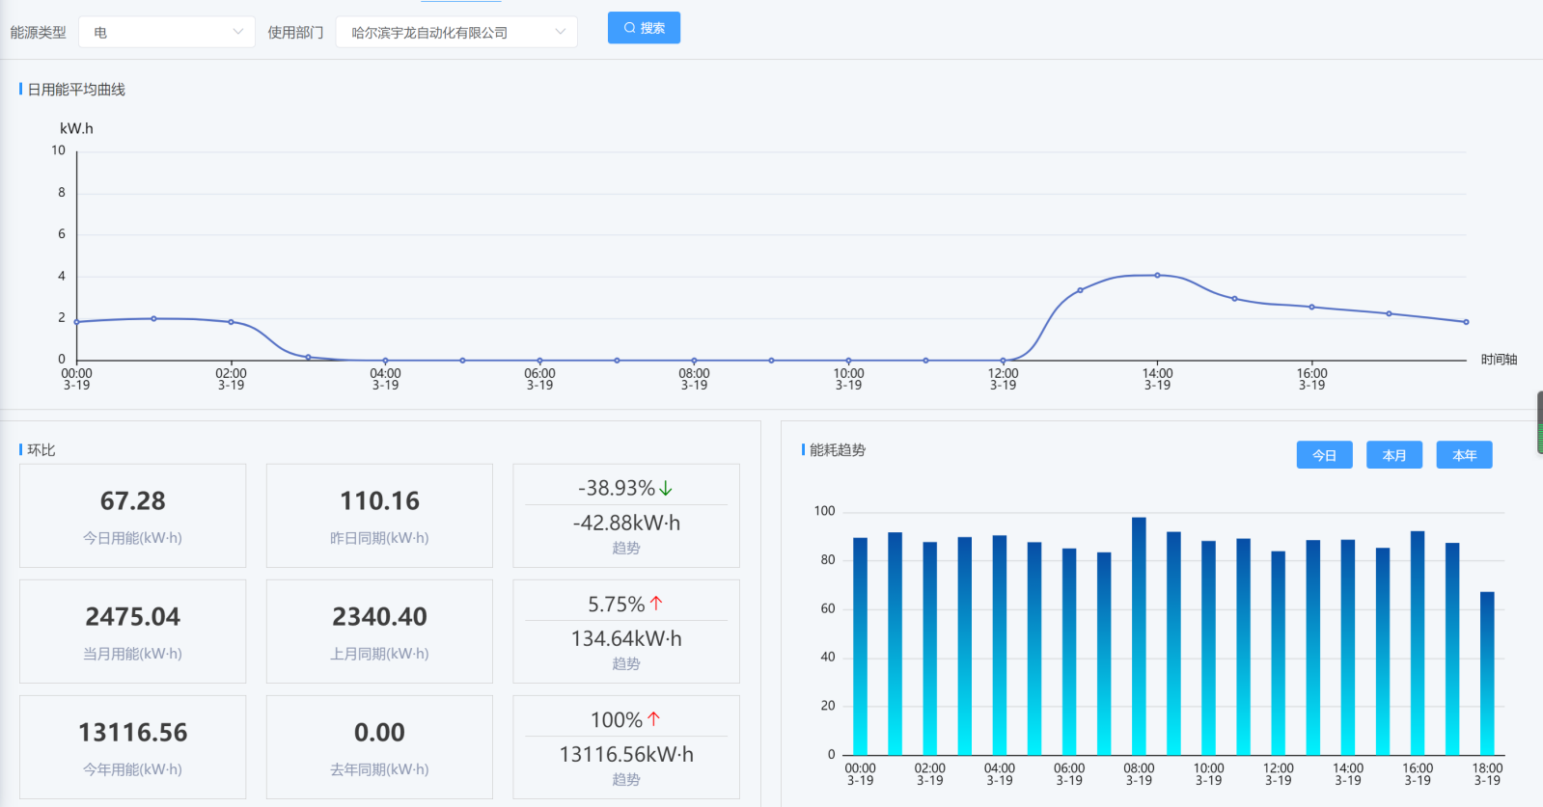
Task: Click the 08:00 bar in energy trend chart
Action: pos(1139,636)
